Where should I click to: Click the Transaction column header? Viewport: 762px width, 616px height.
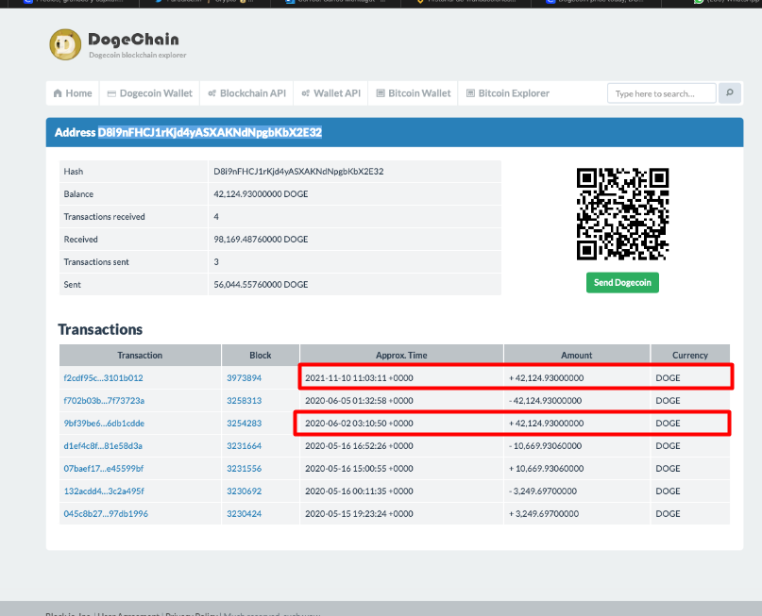coord(140,356)
